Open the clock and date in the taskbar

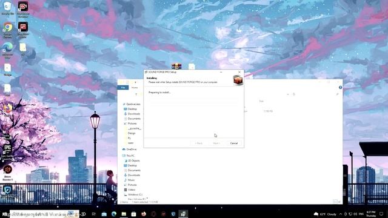(371, 214)
